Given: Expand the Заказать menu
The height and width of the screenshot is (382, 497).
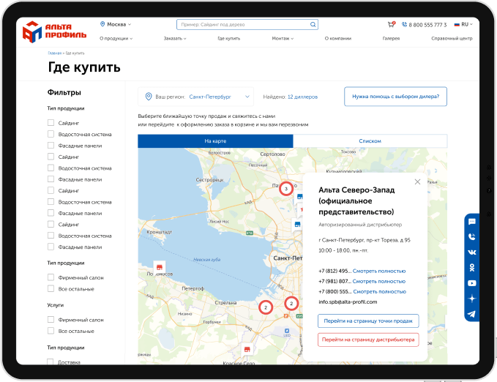Looking at the screenshot, I should (x=175, y=38).
